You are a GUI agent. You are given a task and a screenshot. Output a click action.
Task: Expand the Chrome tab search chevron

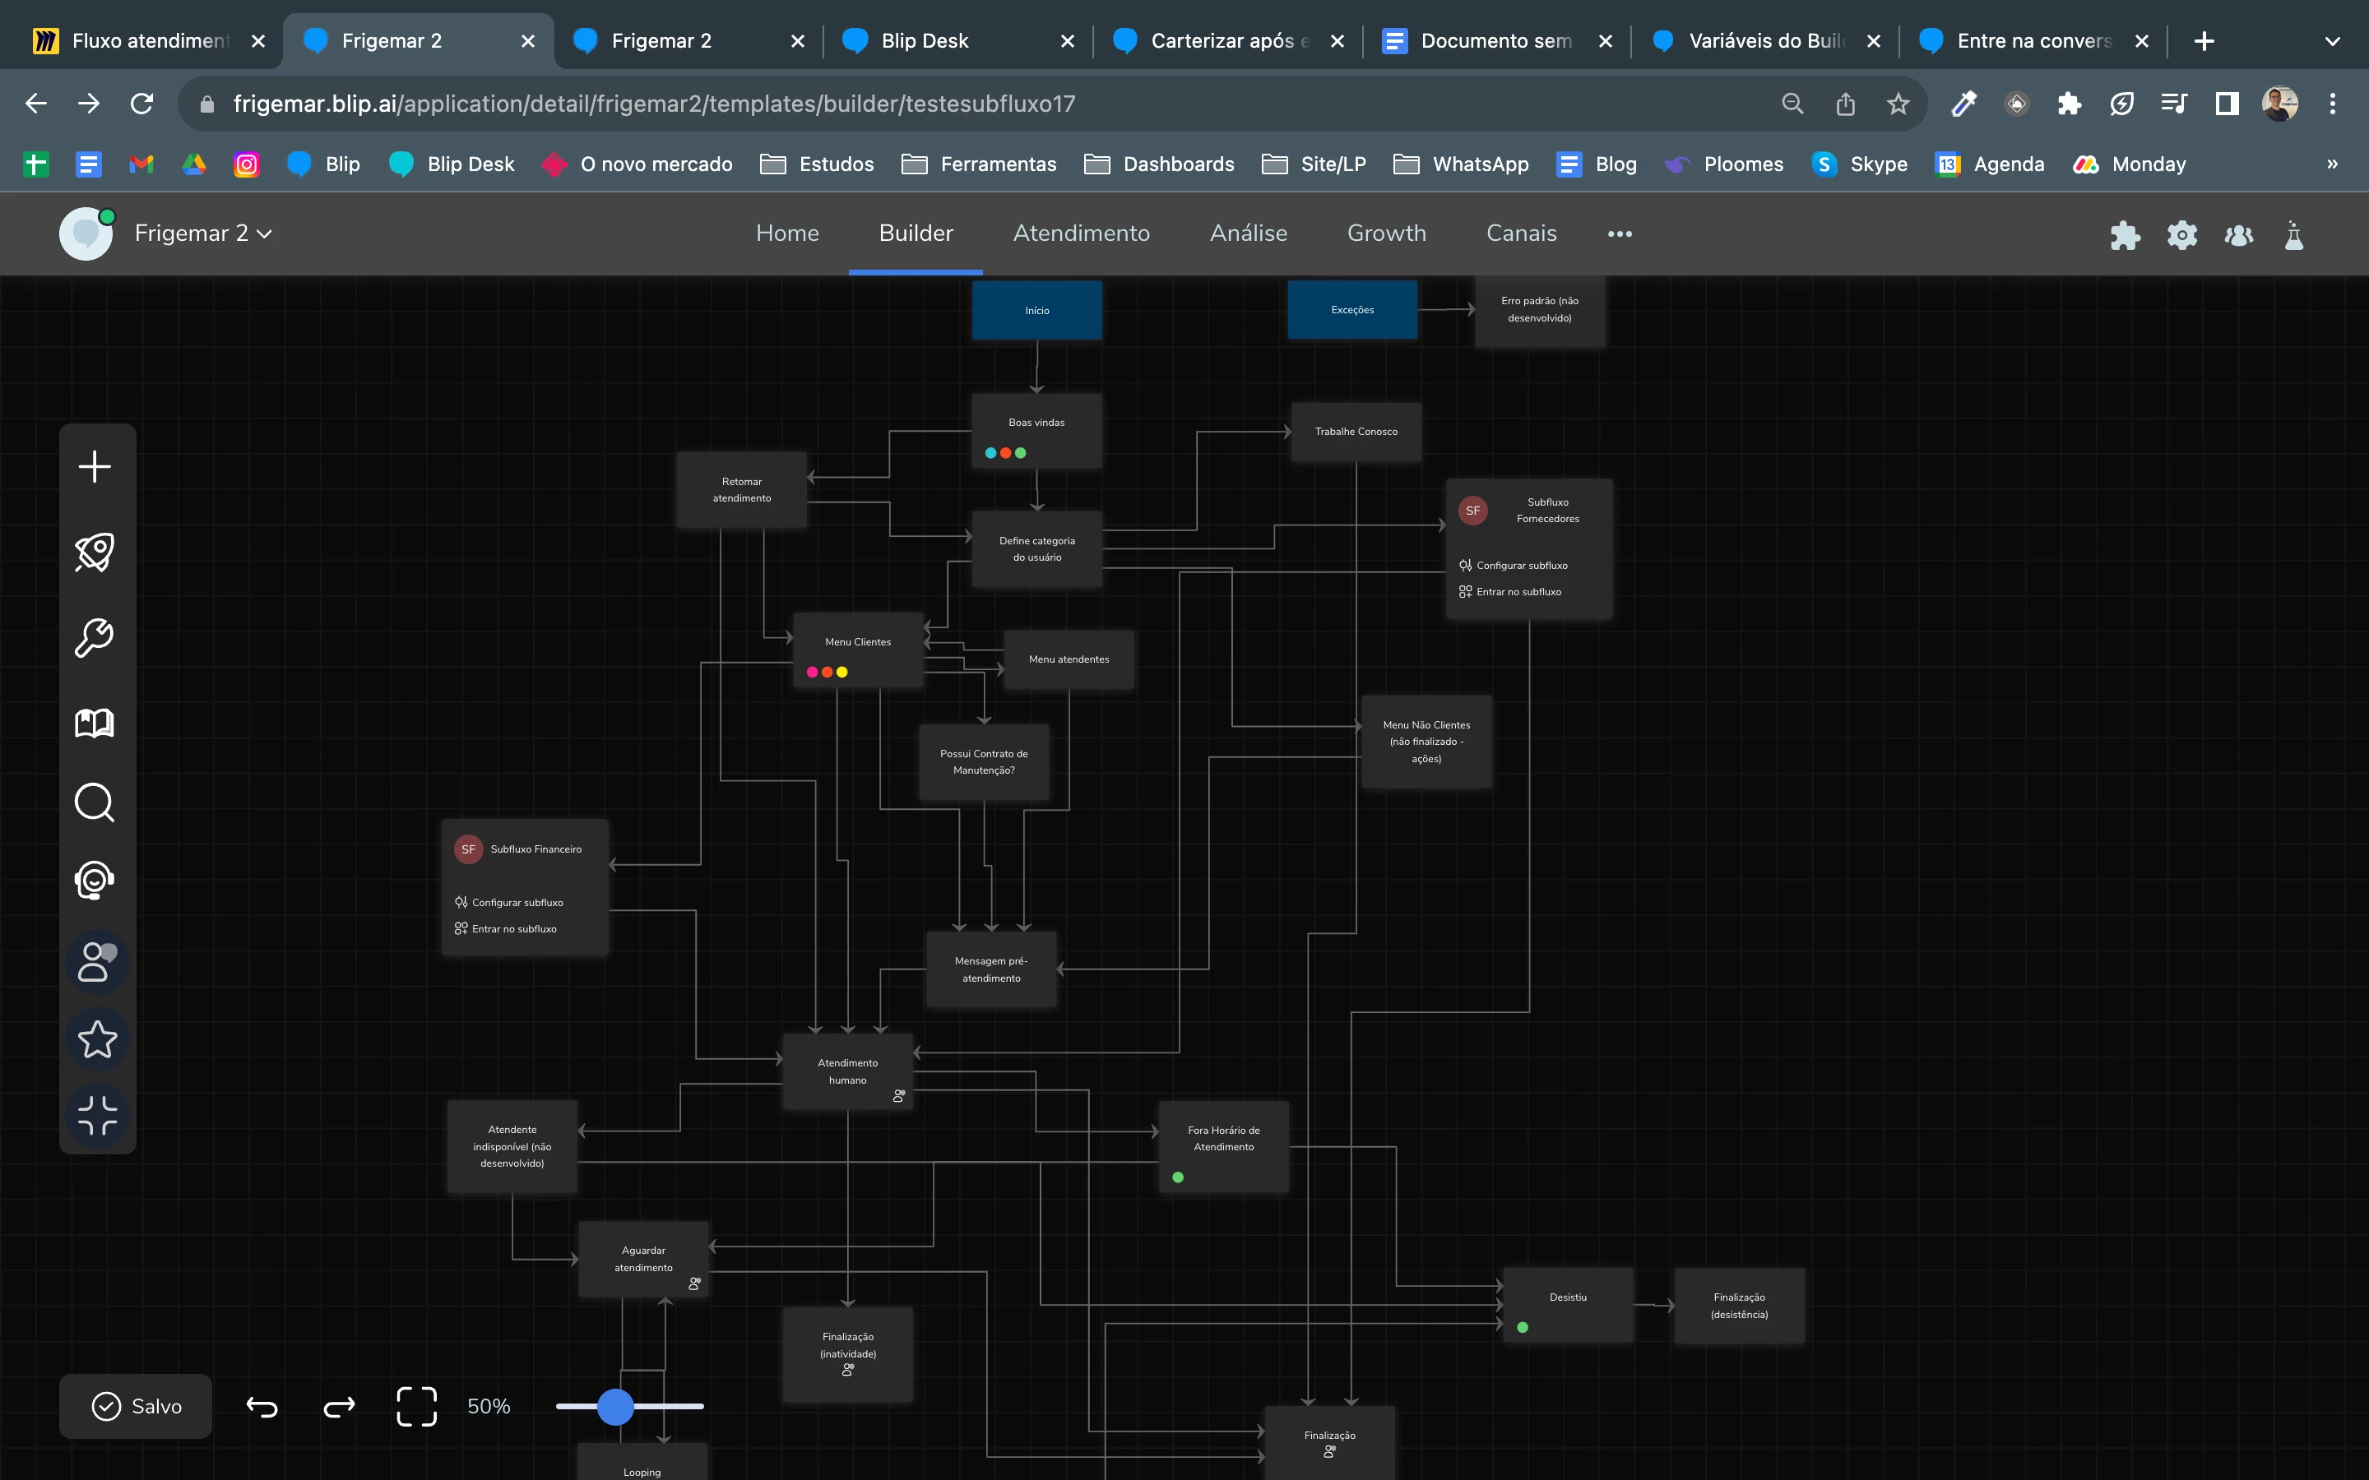pyautogui.click(x=2332, y=41)
